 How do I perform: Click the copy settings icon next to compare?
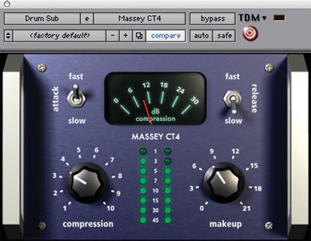[139, 35]
